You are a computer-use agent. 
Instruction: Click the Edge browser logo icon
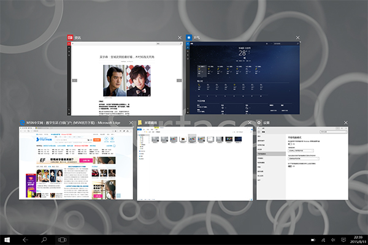tap(22, 123)
